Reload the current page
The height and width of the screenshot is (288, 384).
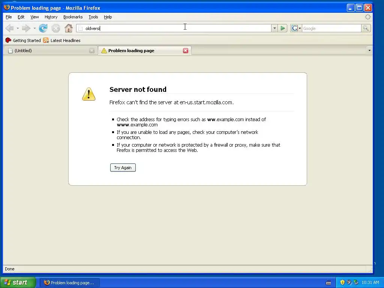coord(43,28)
